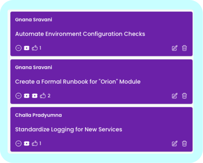Viewport: 203px width, 163px height.
Task: Click minus icon on Standardize Logging card
Action: point(18,143)
